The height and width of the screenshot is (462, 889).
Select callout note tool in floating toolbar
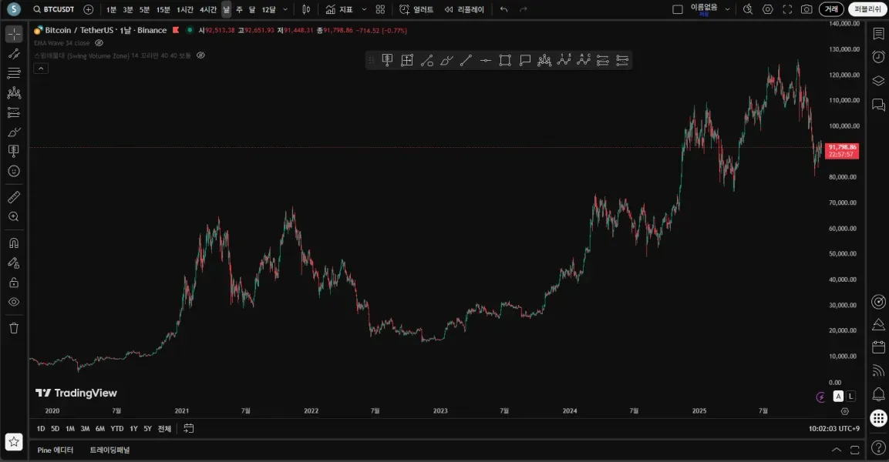pos(525,60)
